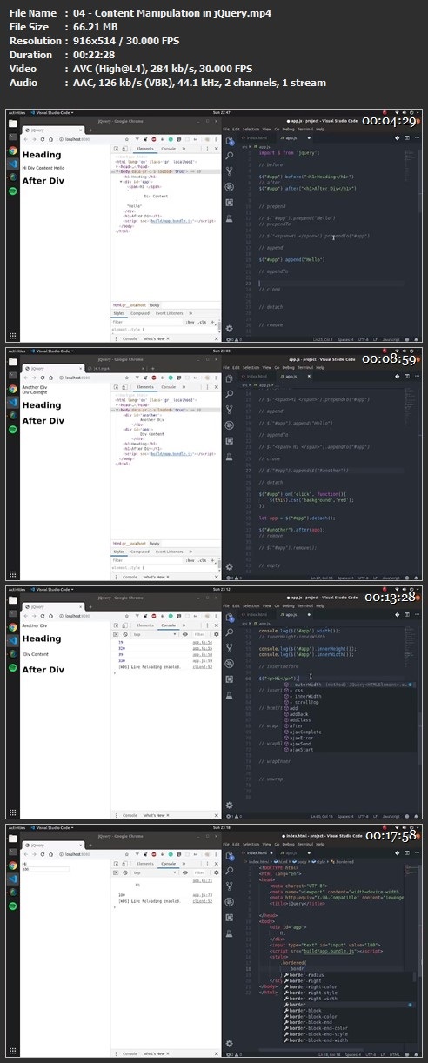Open Source Control icon in 00:13:28 frame

coord(230,647)
